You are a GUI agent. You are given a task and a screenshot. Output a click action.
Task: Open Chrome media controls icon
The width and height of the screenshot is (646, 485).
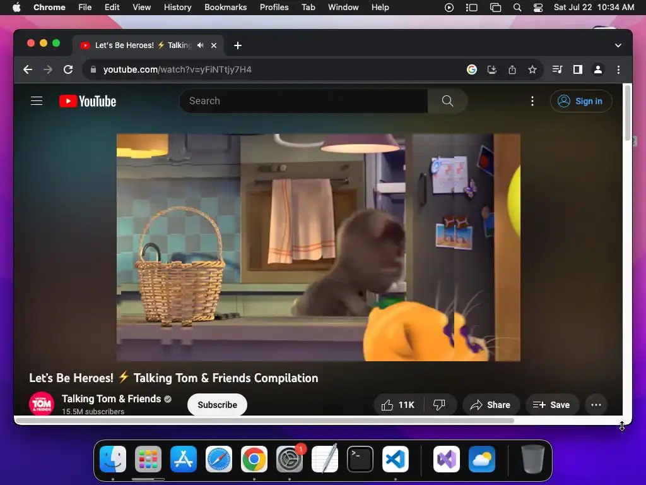tap(558, 69)
